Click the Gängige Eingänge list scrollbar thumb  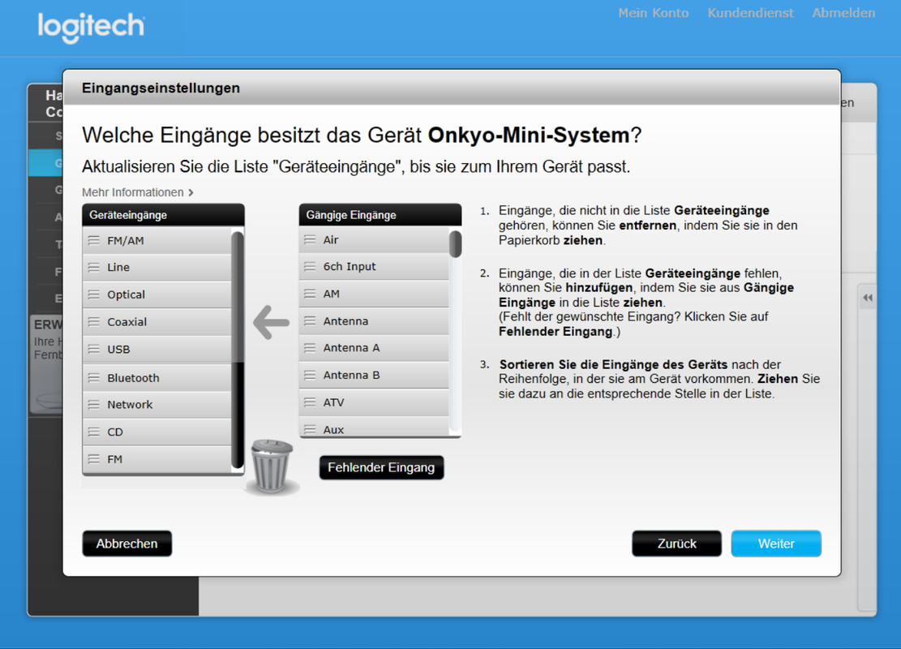coord(455,243)
